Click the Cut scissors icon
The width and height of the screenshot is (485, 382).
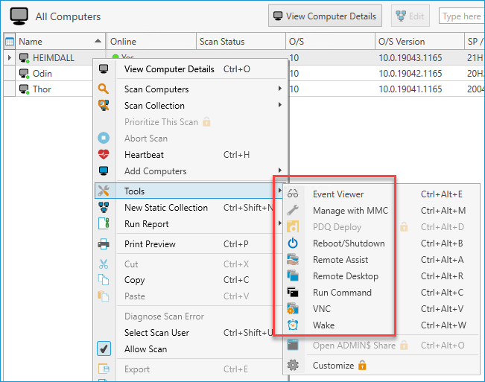104,264
